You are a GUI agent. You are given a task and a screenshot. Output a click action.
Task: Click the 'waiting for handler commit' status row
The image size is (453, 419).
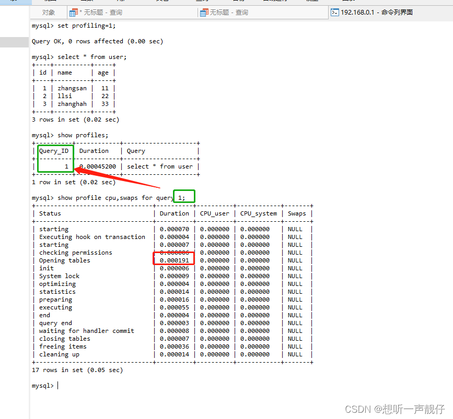[x=87, y=331]
